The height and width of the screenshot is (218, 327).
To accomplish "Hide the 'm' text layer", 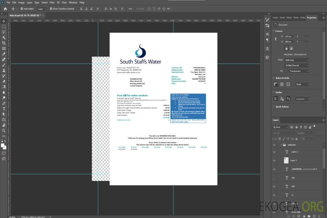I will pyautogui.click(x=274, y=195).
